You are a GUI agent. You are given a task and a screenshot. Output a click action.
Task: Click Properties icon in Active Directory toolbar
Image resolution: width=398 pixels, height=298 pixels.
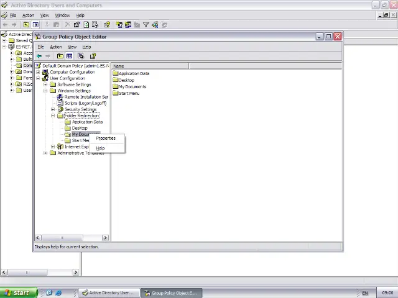pyautogui.click(x=77, y=25)
